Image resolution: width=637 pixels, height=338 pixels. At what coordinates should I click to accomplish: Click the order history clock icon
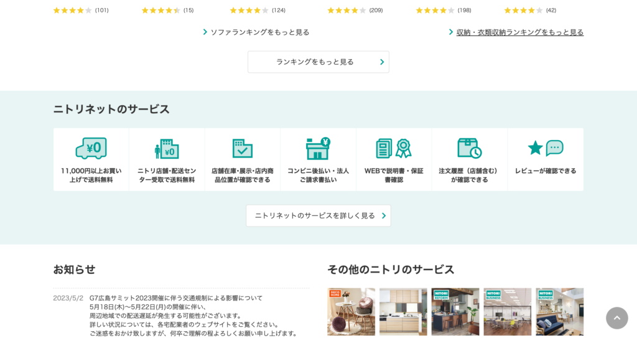point(470,149)
